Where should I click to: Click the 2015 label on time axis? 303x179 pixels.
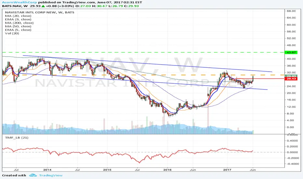click(107, 170)
